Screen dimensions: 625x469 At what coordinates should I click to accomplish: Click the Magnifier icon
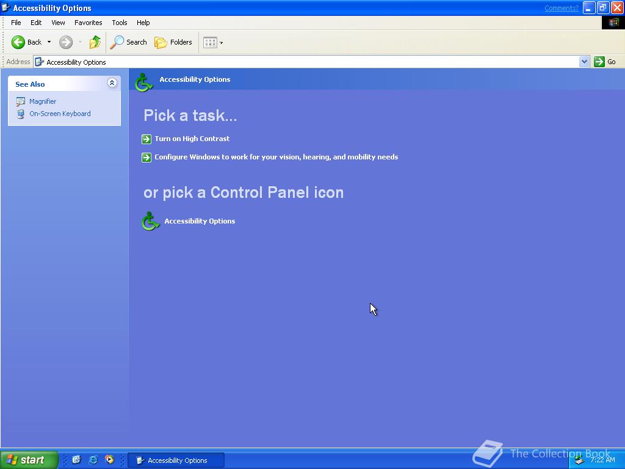[x=21, y=102]
